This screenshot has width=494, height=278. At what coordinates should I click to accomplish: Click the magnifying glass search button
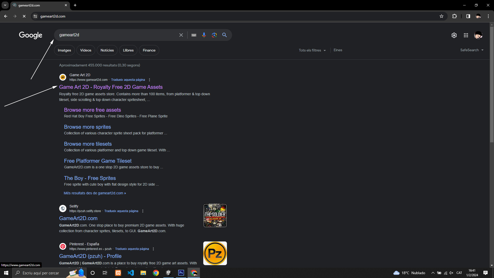click(224, 35)
